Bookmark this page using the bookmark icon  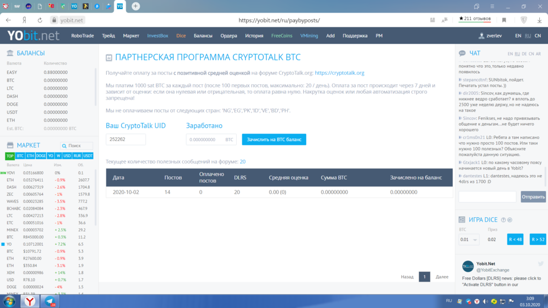click(504, 20)
